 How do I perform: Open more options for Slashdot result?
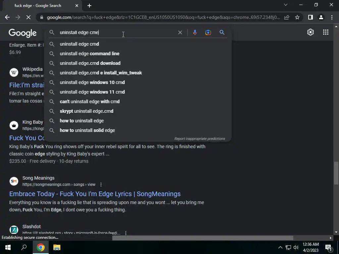(125, 233)
